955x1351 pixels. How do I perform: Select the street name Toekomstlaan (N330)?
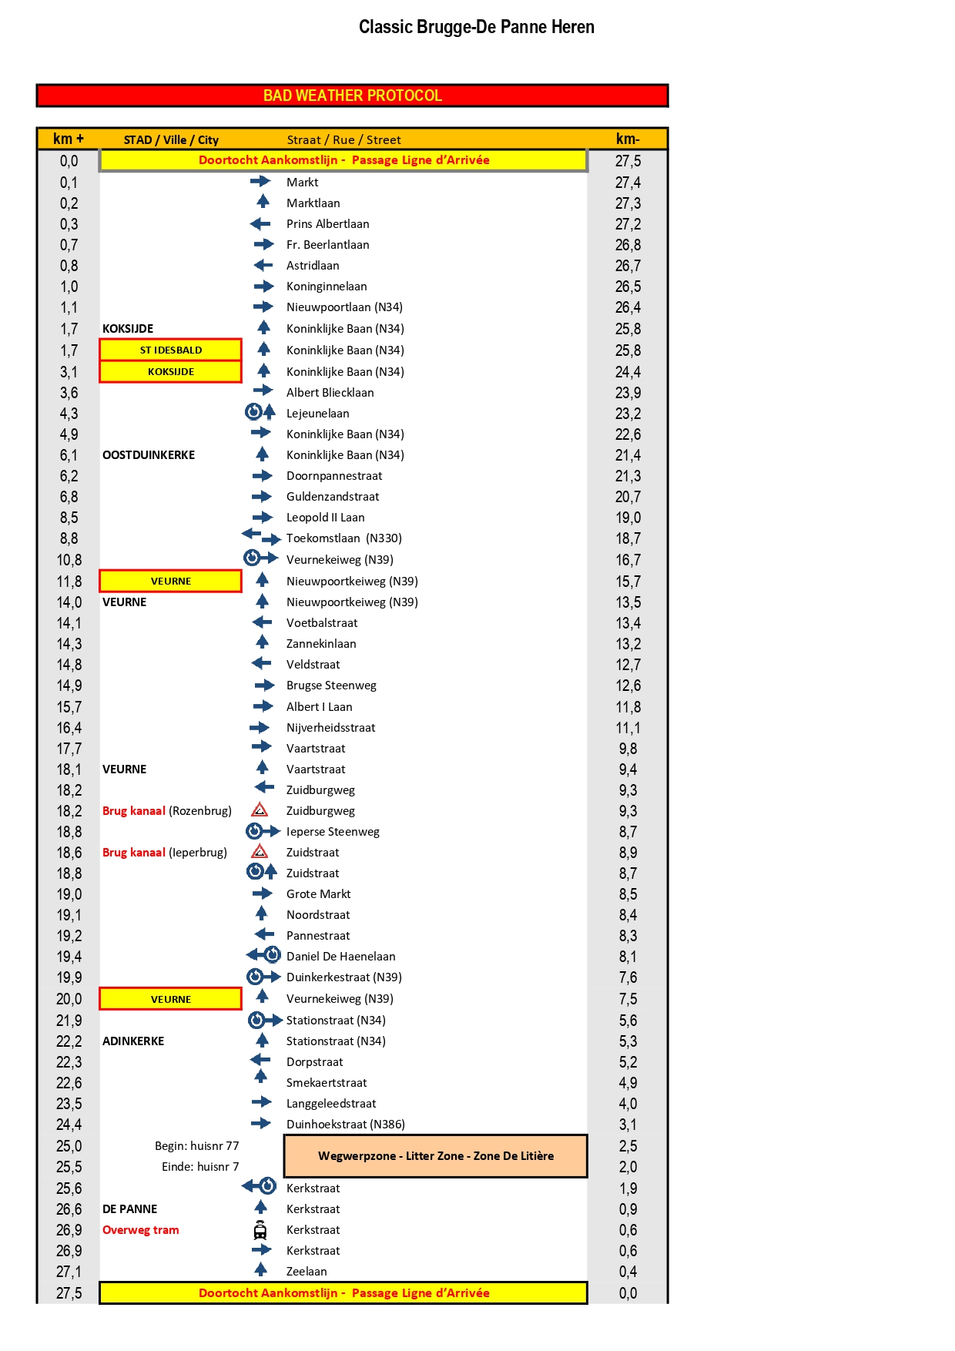point(344,538)
